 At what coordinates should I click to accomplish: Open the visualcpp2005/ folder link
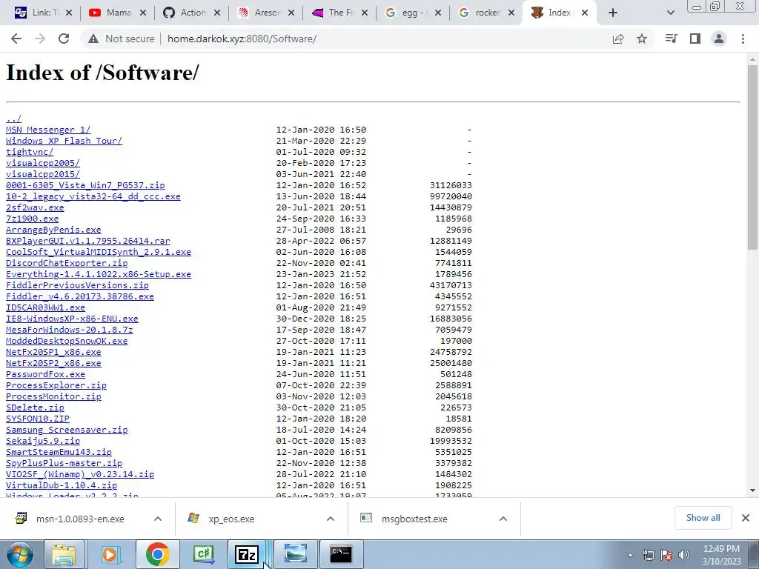pos(42,163)
